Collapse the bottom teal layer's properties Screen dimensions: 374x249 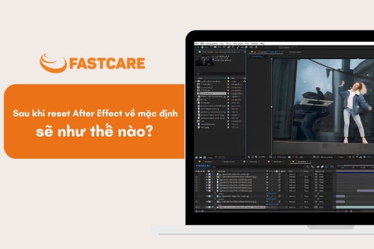[x=207, y=207]
